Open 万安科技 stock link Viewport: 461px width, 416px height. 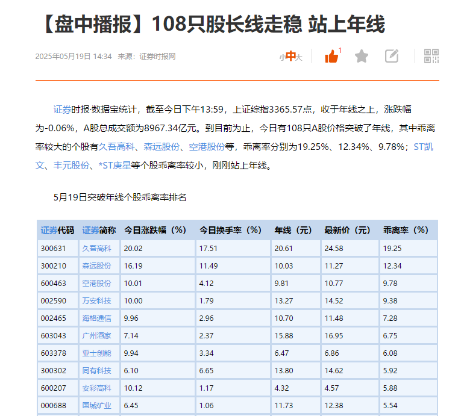[97, 301]
